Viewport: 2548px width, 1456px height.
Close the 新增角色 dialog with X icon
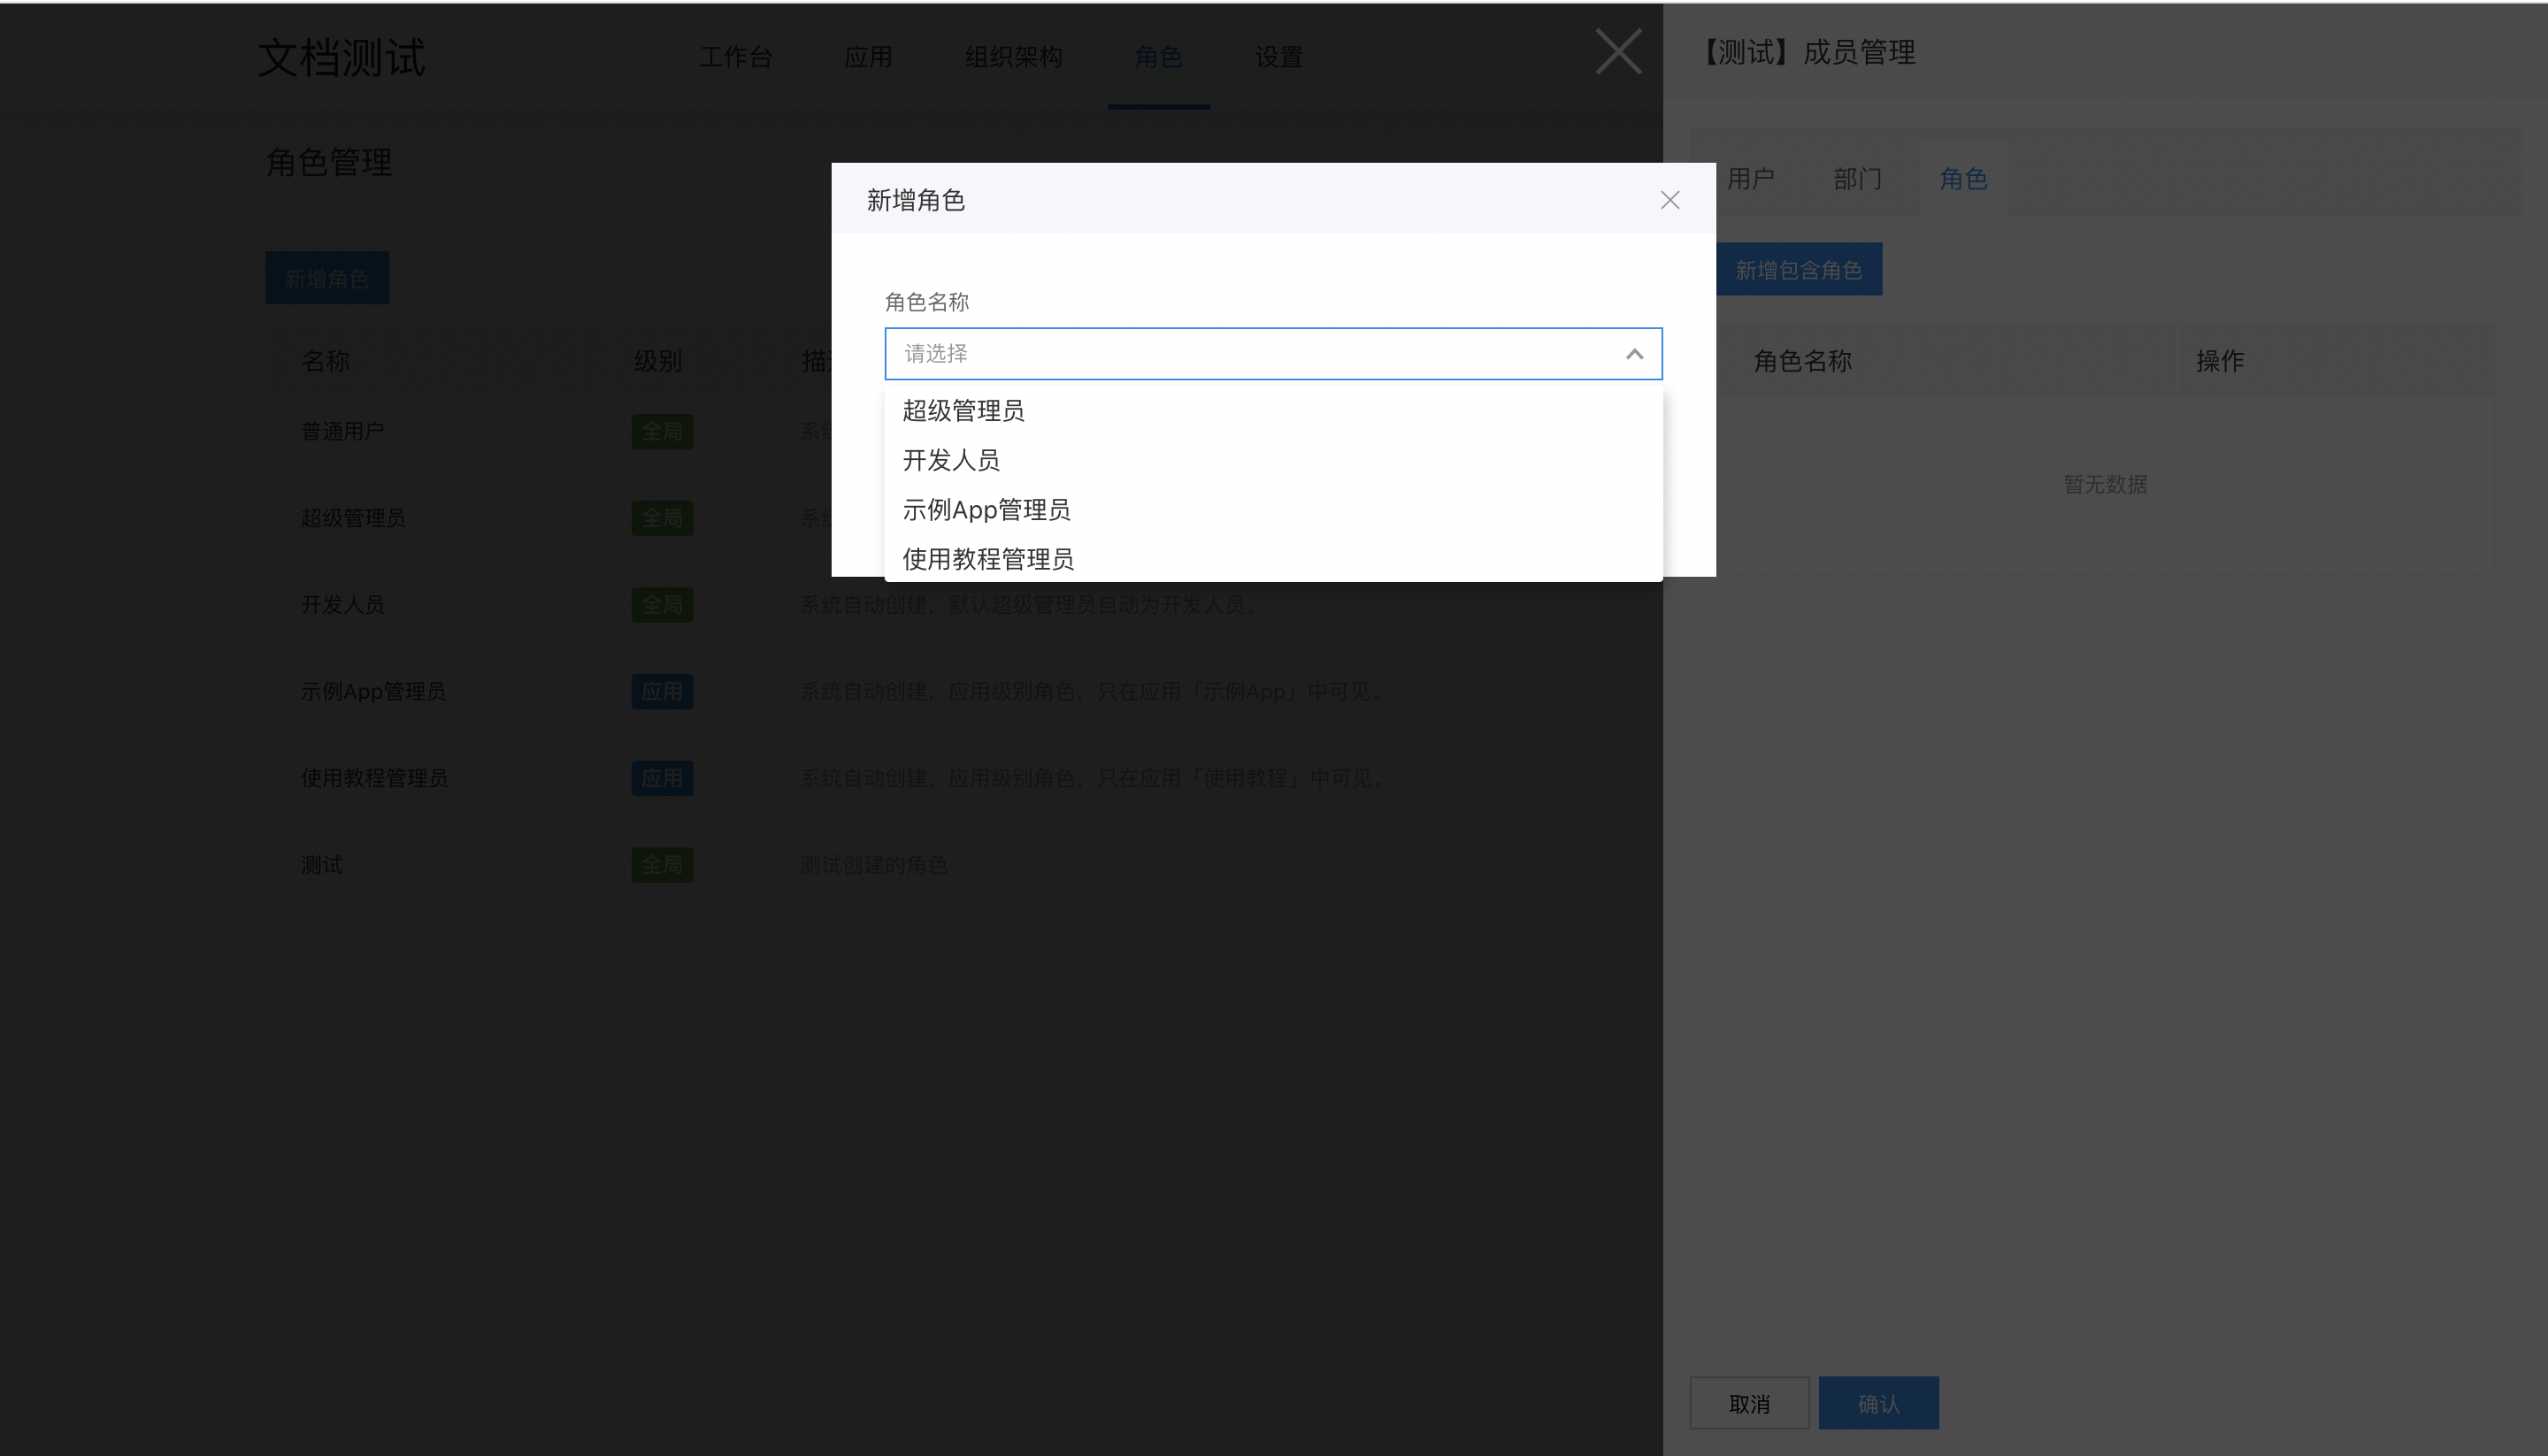[1669, 200]
